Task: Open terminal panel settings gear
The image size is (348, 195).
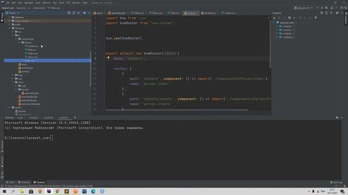Action: tap(337, 118)
